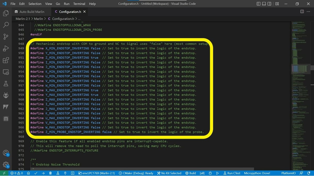This screenshot has height=176, width=314.
Task: Open the Search view in activity bar
Action: (x=6, y=25)
